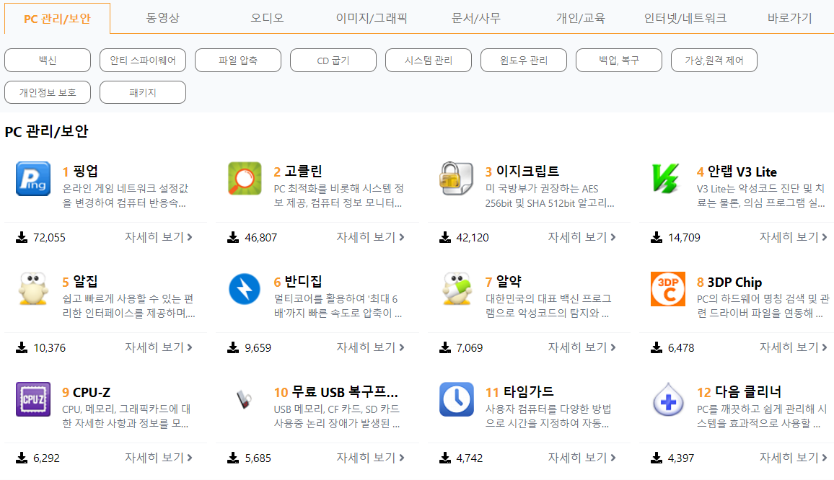This screenshot has height=480, width=834.
Task: Filter by 패키지 category
Action: (x=143, y=92)
